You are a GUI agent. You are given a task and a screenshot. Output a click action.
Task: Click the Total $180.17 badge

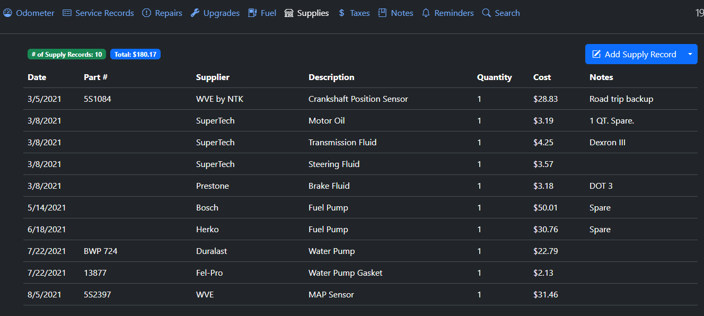pos(135,54)
